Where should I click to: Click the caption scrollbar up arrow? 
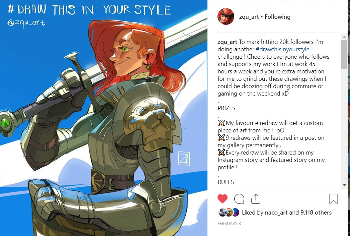tap(344, 37)
